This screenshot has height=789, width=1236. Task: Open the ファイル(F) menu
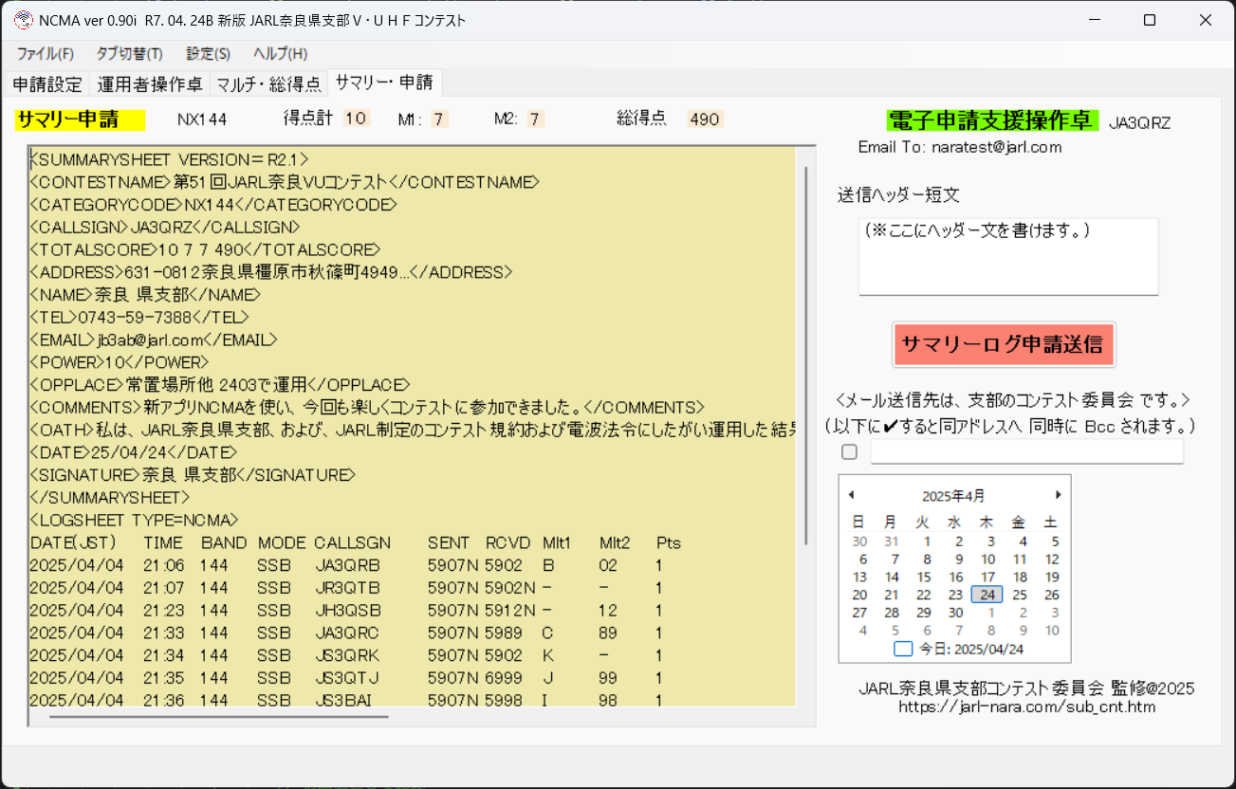coord(46,54)
